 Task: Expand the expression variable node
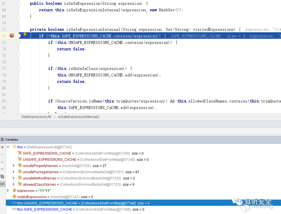tap(8, 191)
